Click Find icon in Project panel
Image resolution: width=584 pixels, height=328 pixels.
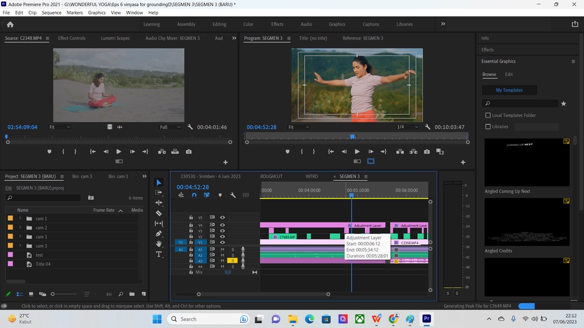pos(120,294)
